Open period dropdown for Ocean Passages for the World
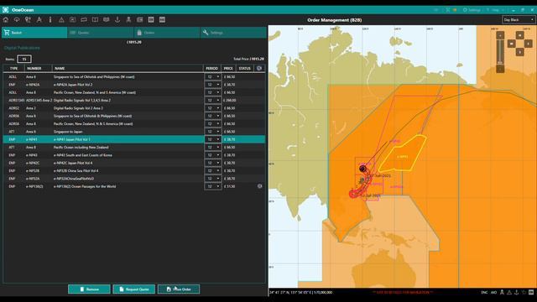The width and height of the screenshot is (537, 302). point(212,186)
